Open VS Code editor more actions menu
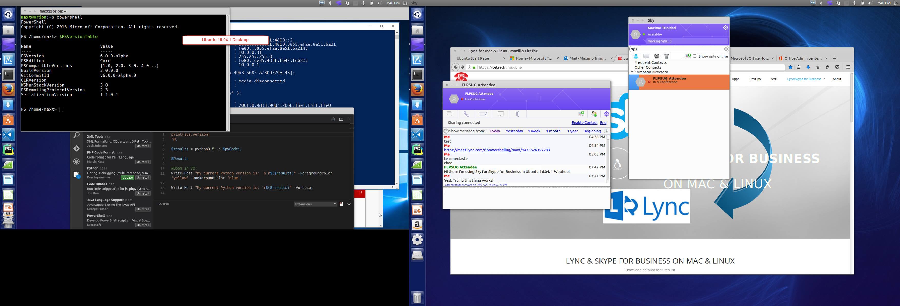The width and height of the screenshot is (900, 306). pos(349,119)
